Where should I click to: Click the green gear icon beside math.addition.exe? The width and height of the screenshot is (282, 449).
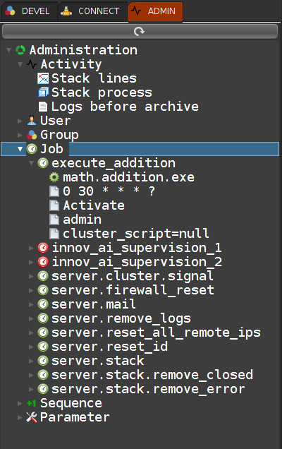(x=54, y=177)
